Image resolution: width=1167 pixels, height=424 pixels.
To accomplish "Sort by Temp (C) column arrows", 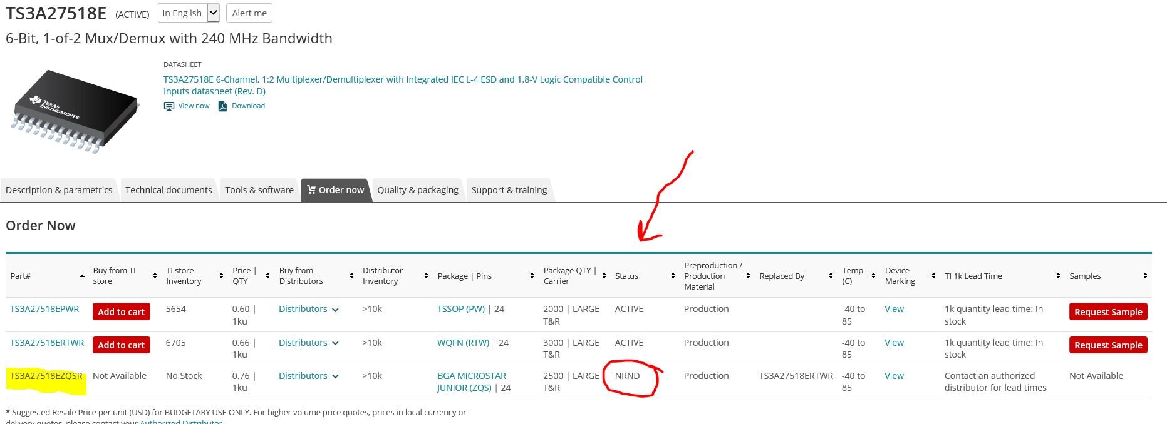I will point(873,276).
